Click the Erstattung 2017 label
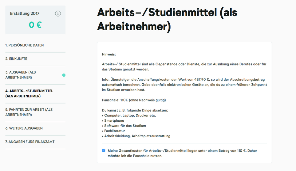The image size is (296, 171). (25, 13)
